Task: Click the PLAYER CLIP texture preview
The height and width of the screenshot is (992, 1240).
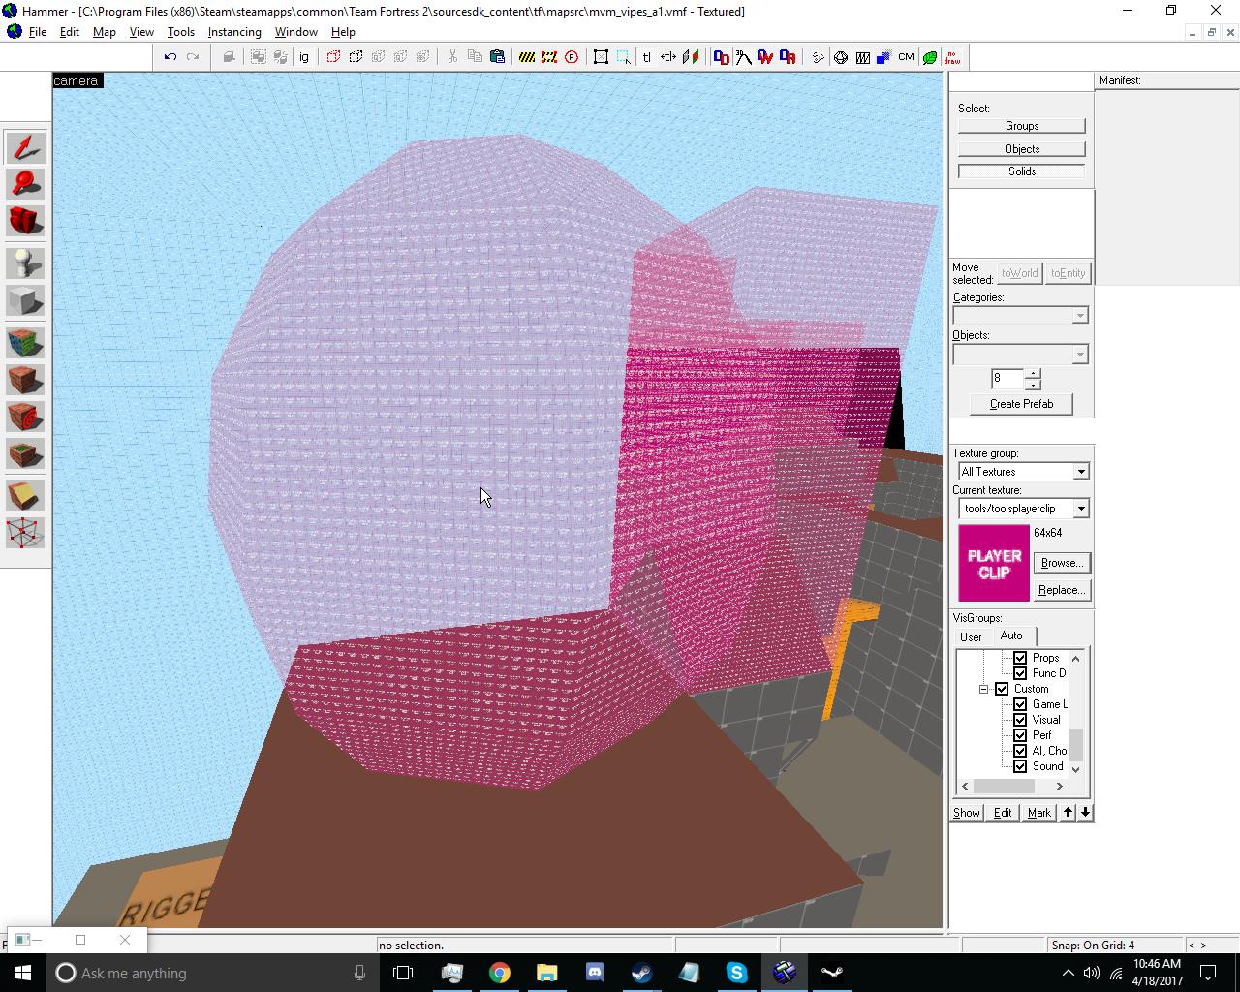Action: tap(994, 564)
